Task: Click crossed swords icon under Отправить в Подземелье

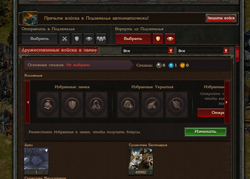Action: (x=64, y=39)
